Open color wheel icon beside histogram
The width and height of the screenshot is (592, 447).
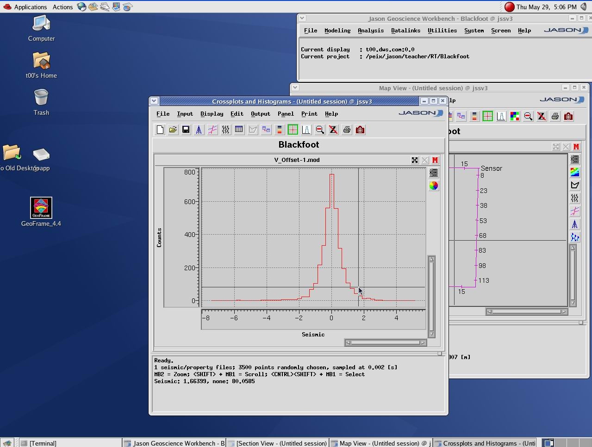434,186
